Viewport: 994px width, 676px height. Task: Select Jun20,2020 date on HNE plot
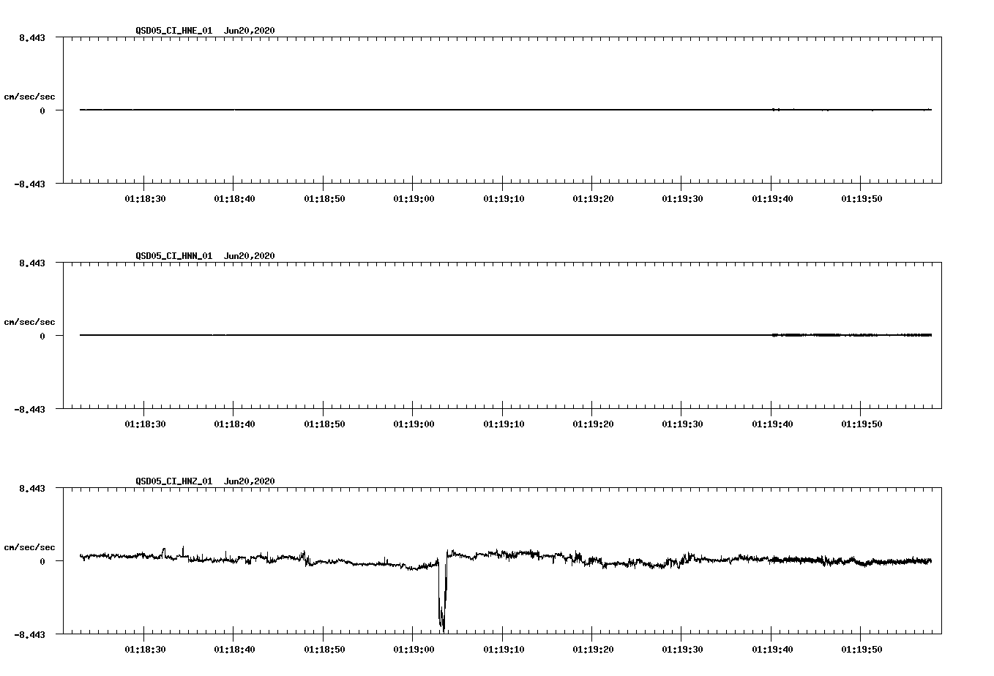pos(250,31)
